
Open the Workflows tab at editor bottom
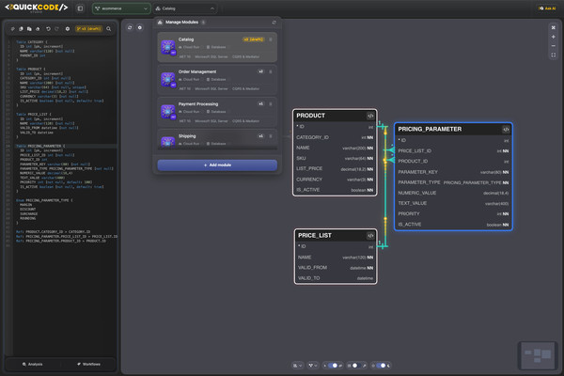tap(88, 364)
